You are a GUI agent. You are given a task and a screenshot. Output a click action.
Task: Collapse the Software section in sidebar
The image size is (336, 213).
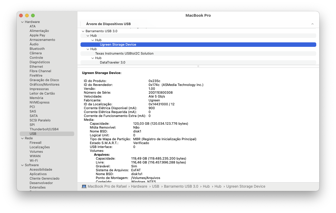(x=22, y=165)
